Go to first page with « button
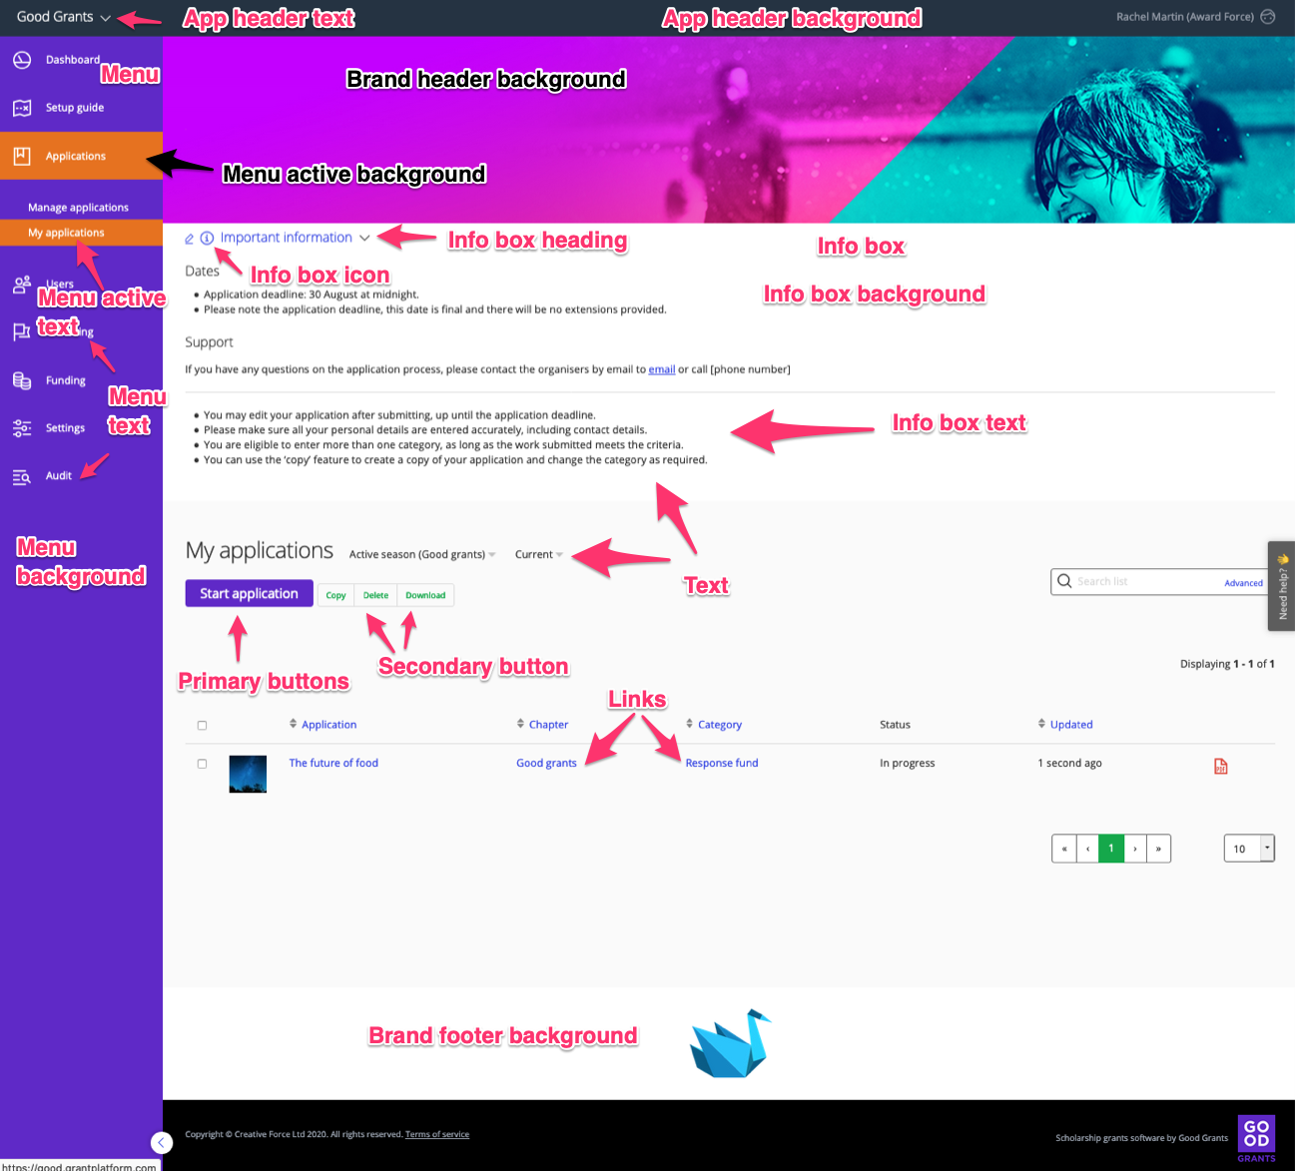Screen dimensions: 1295x1171 point(1064,849)
